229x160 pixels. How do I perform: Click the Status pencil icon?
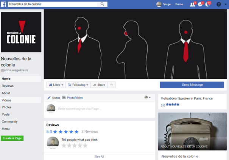49,97
